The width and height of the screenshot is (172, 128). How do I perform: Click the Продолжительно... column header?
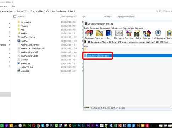tap(127, 17)
